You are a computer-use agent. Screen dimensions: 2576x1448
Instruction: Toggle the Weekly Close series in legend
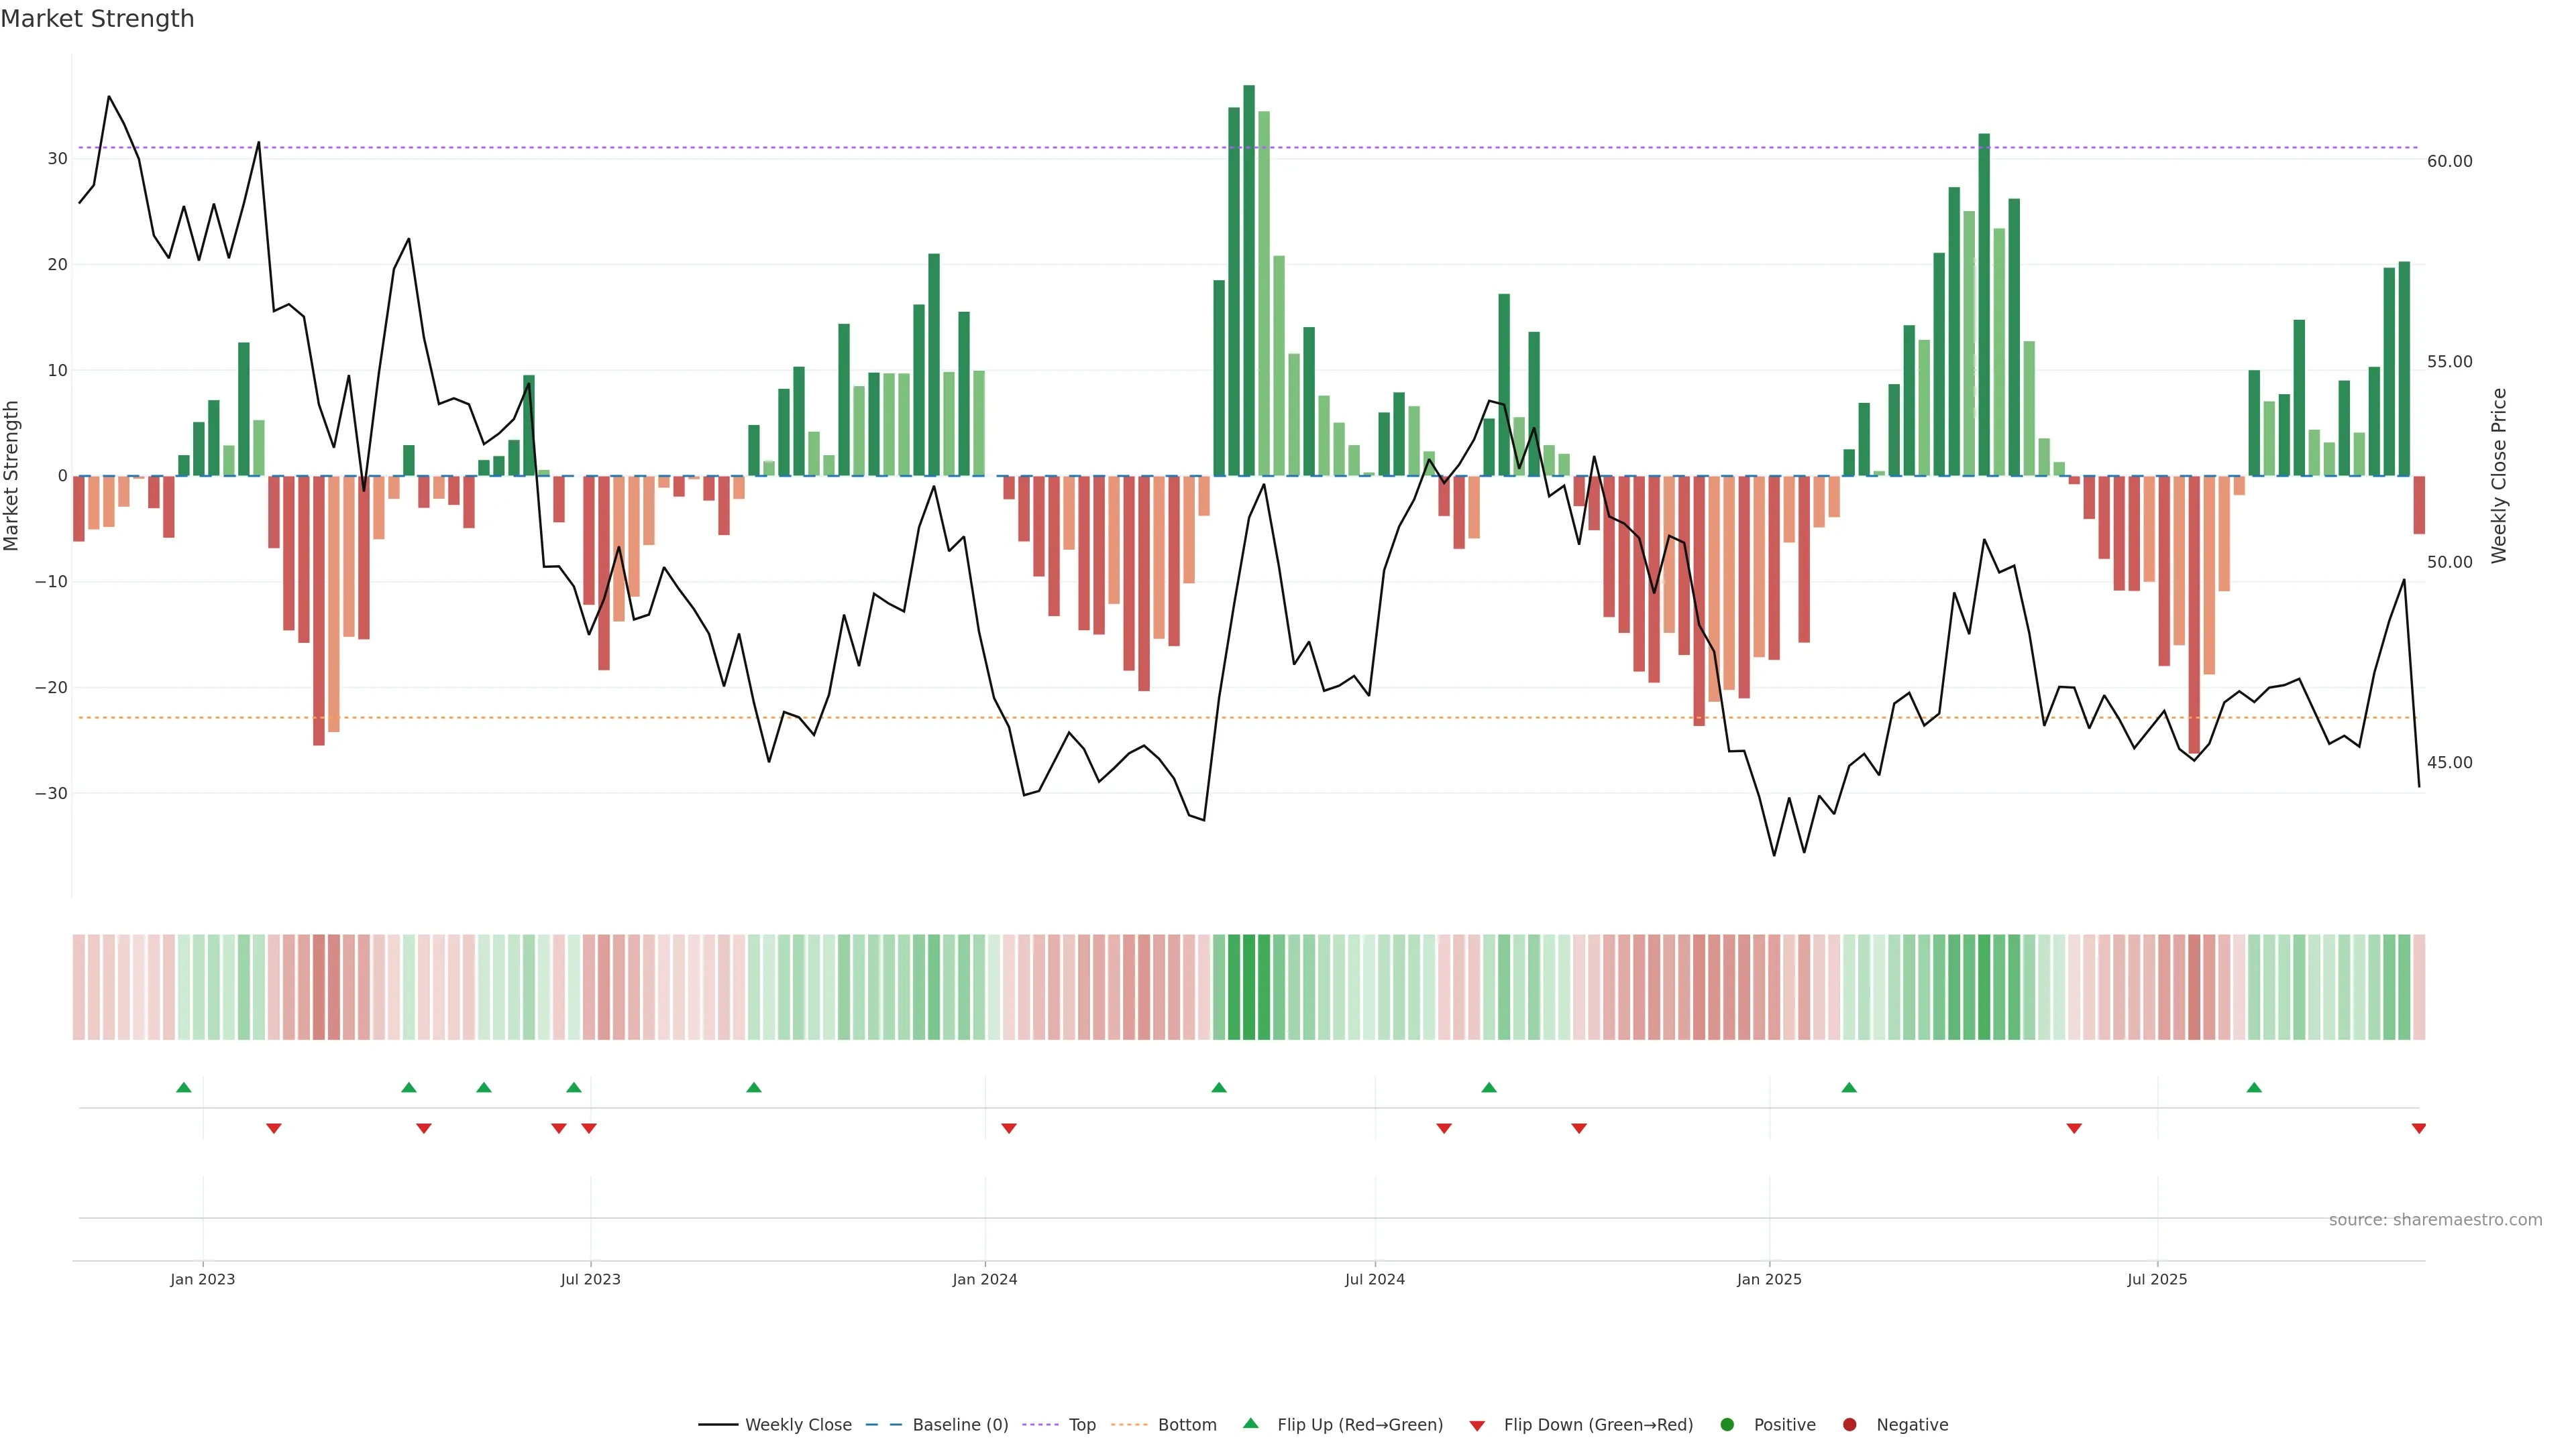(797, 1425)
